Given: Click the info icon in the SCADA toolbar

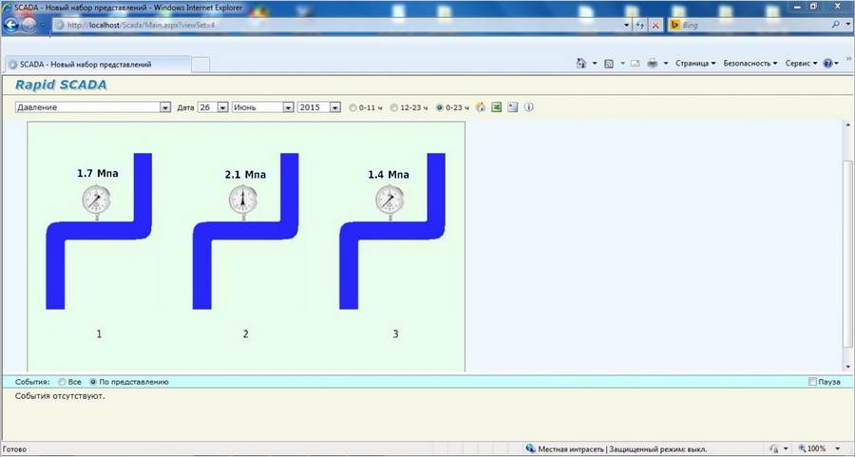Looking at the screenshot, I should [529, 107].
